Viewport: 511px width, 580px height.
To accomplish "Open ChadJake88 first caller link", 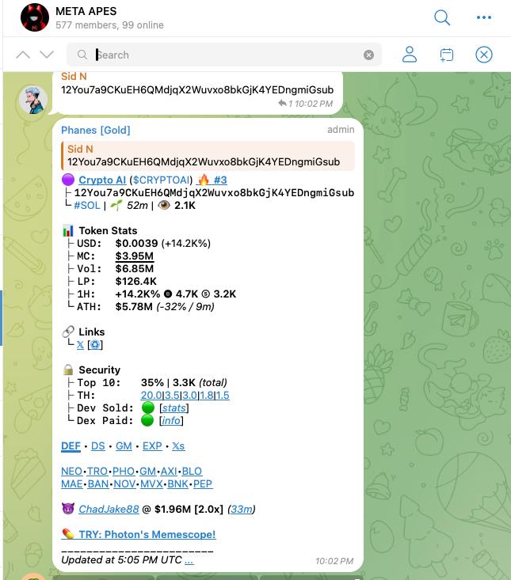I will click(109, 510).
